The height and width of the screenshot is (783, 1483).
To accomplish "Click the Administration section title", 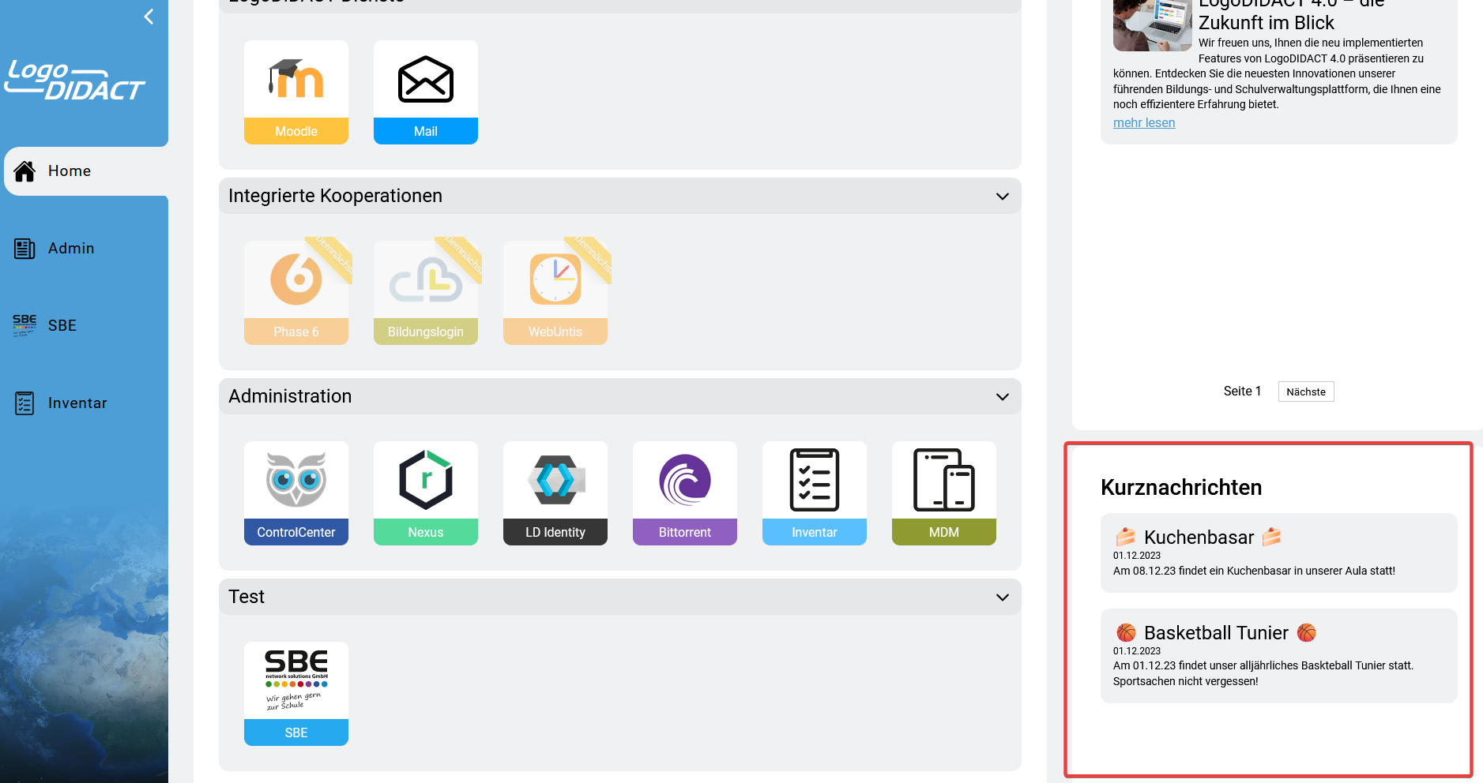I will click(290, 396).
